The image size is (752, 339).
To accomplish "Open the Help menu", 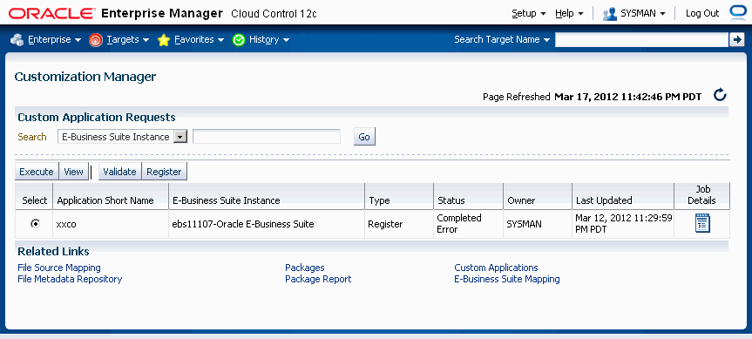I will [x=569, y=13].
